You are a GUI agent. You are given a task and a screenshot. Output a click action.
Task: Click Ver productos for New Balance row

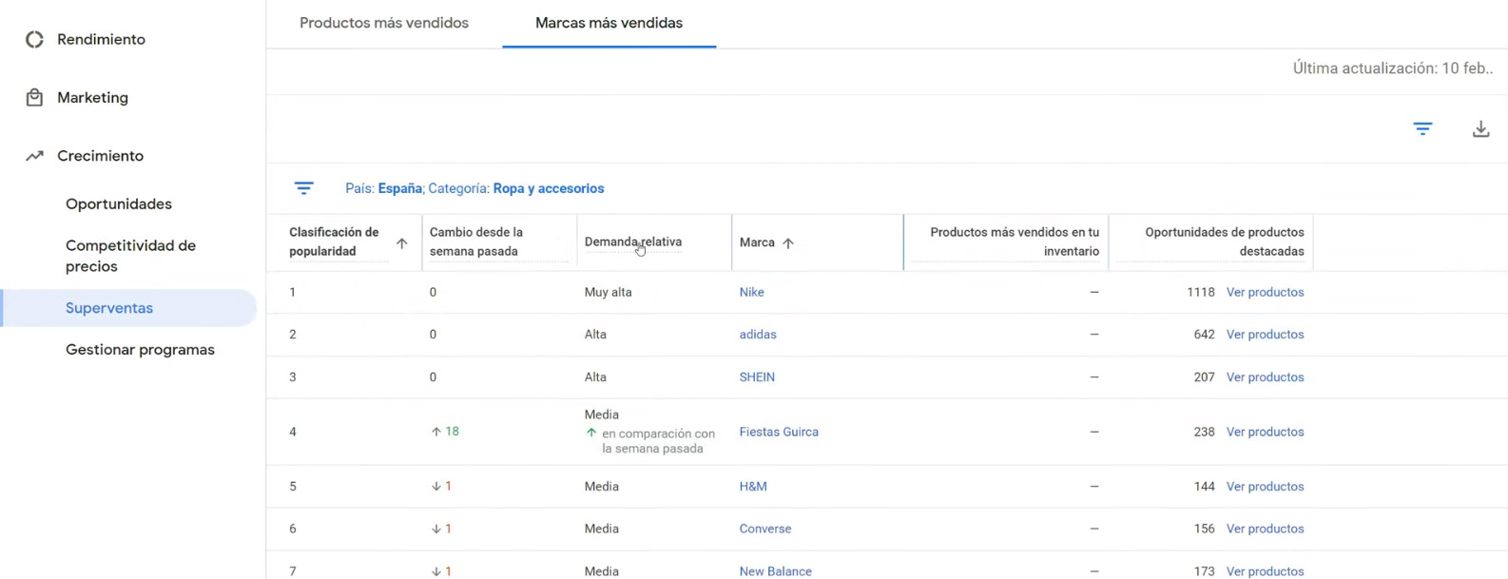(1265, 571)
